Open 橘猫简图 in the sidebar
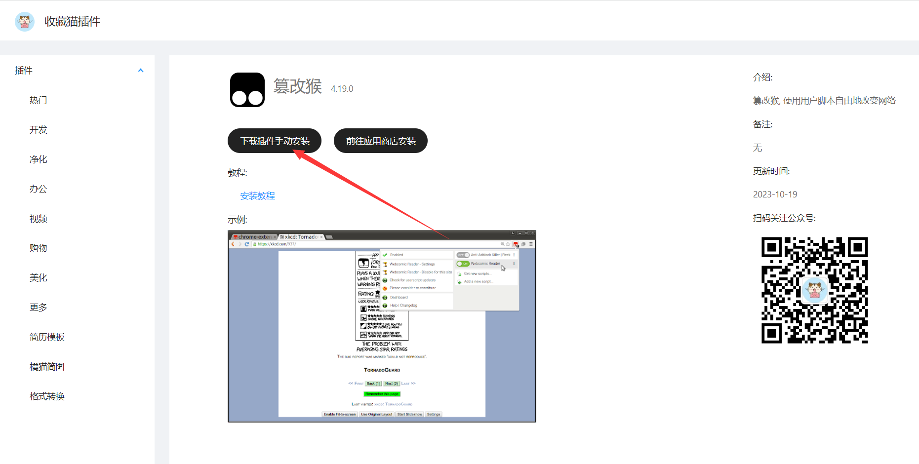Screen dimensions: 919x464 click(x=47, y=367)
